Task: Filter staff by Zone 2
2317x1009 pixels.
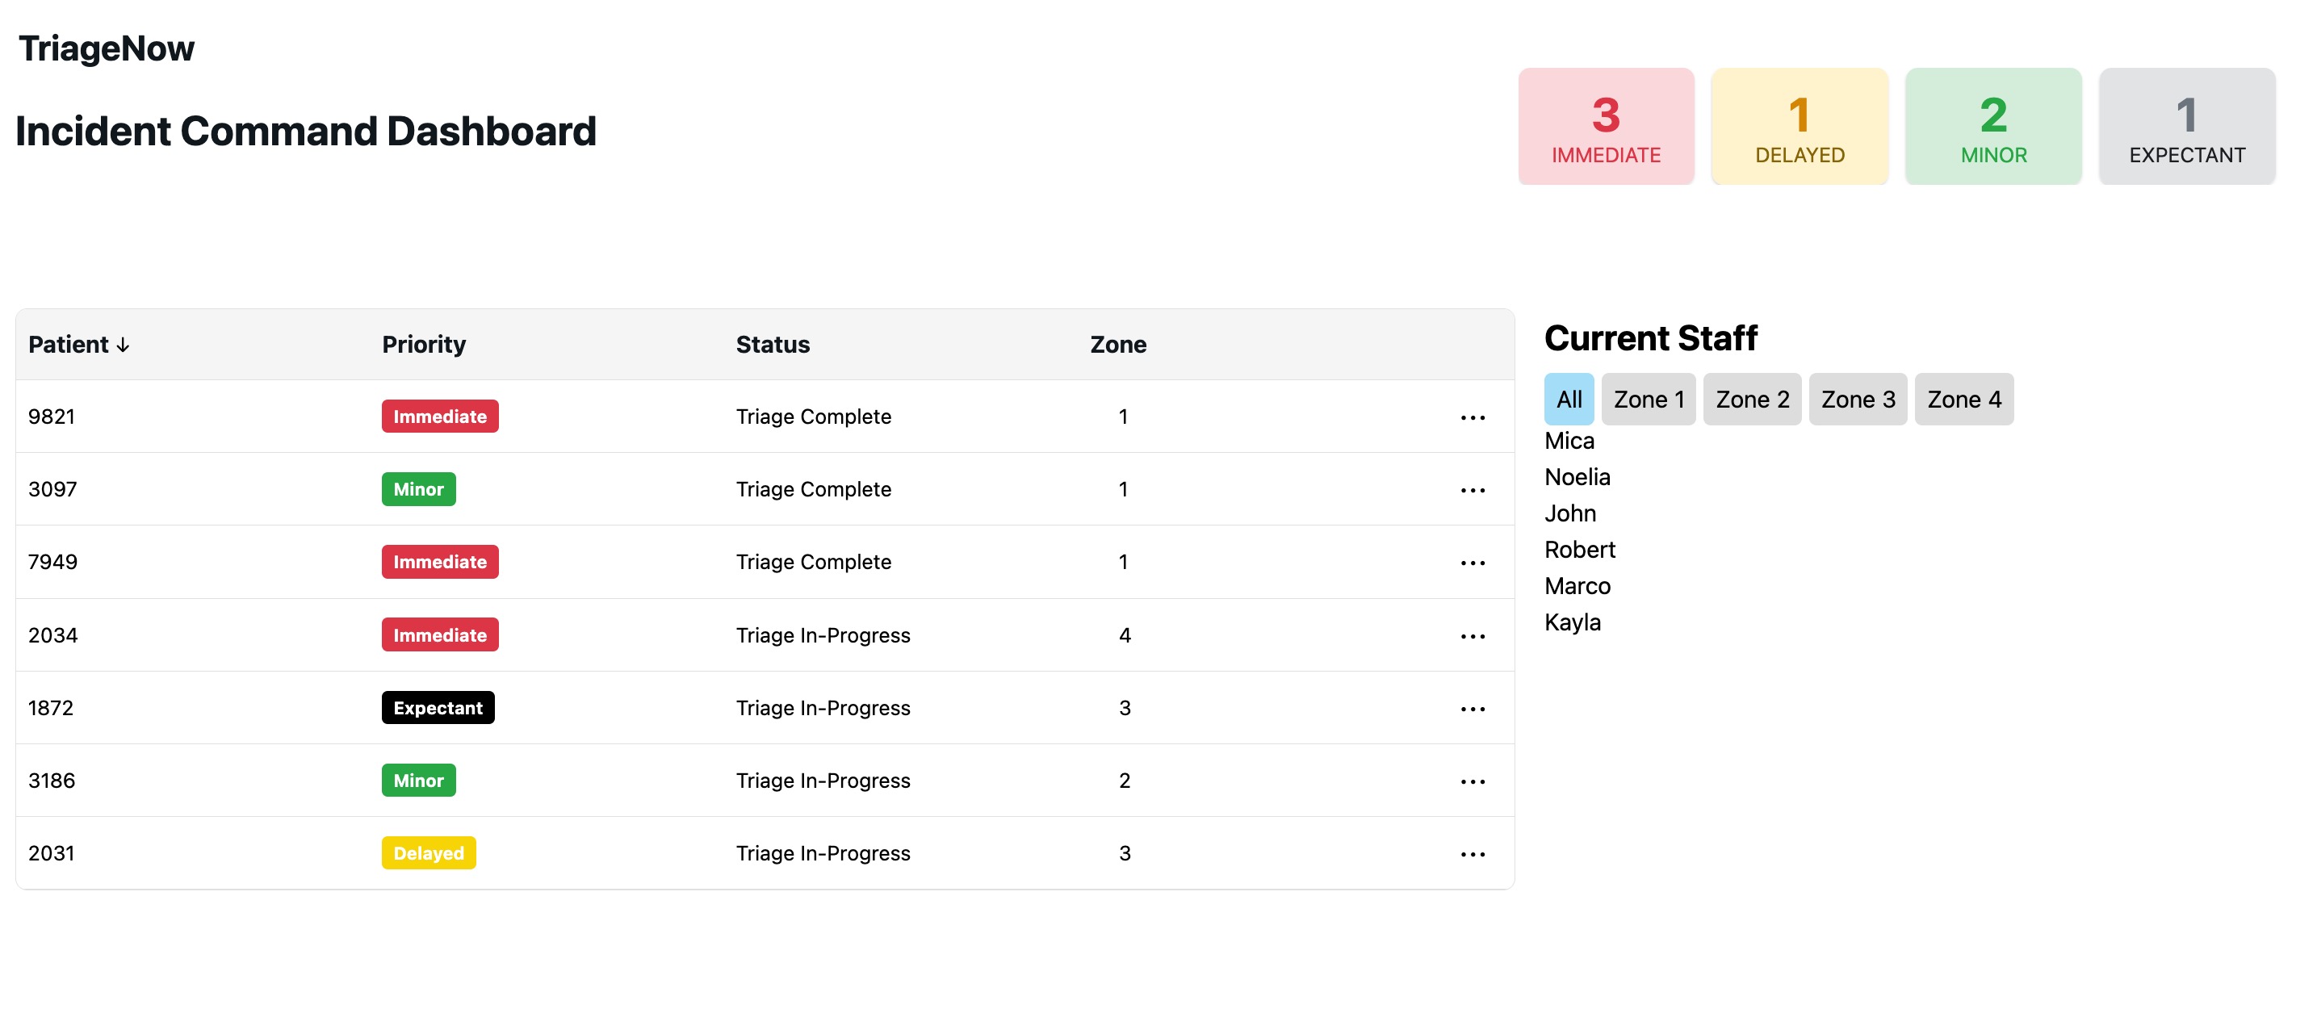Action: [1751, 400]
